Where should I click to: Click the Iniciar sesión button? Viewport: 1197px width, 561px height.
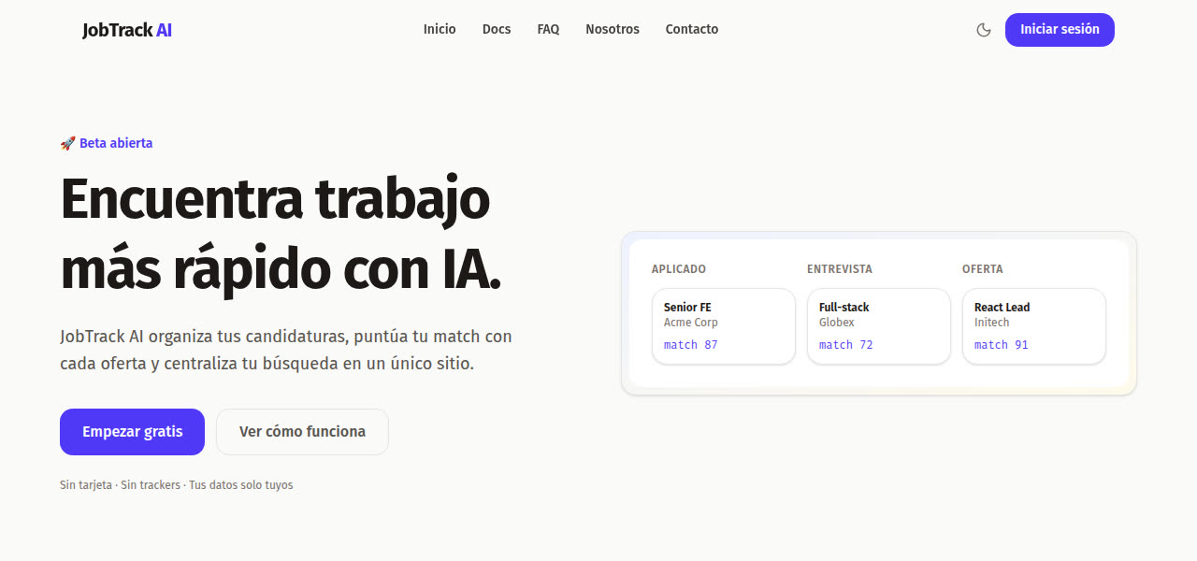click(1060, 30)
